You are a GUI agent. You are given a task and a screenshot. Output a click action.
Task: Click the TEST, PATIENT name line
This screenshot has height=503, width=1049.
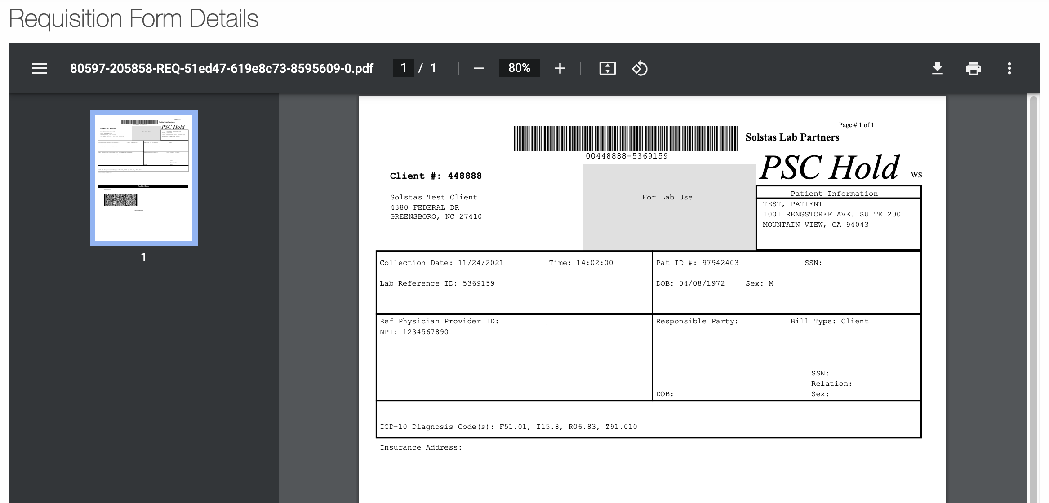pos(792,204)
